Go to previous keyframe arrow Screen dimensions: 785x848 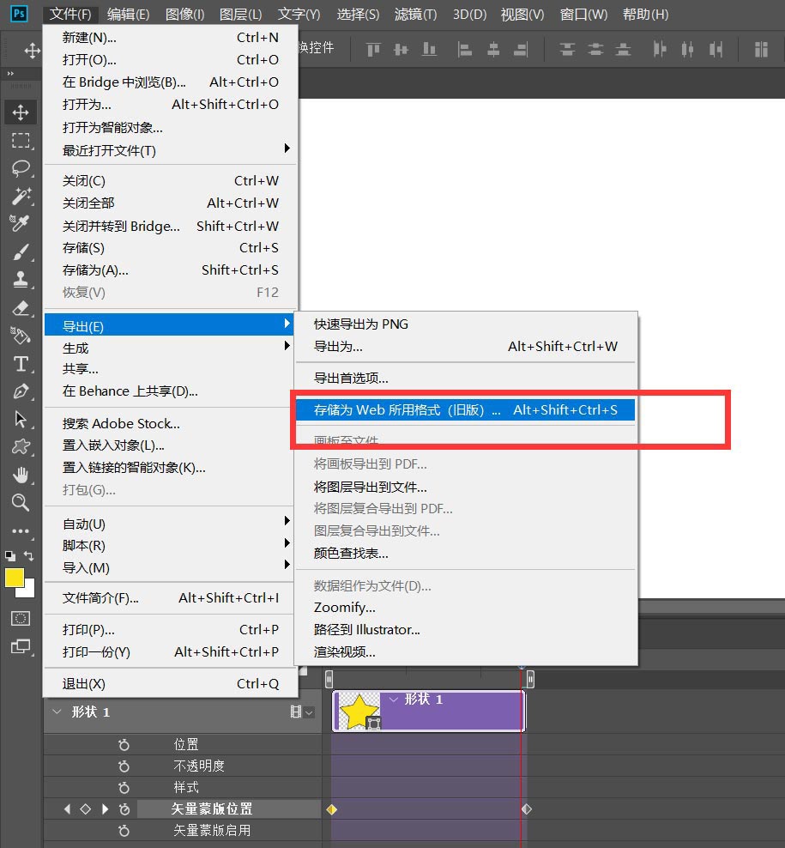(x=67, y=809)
